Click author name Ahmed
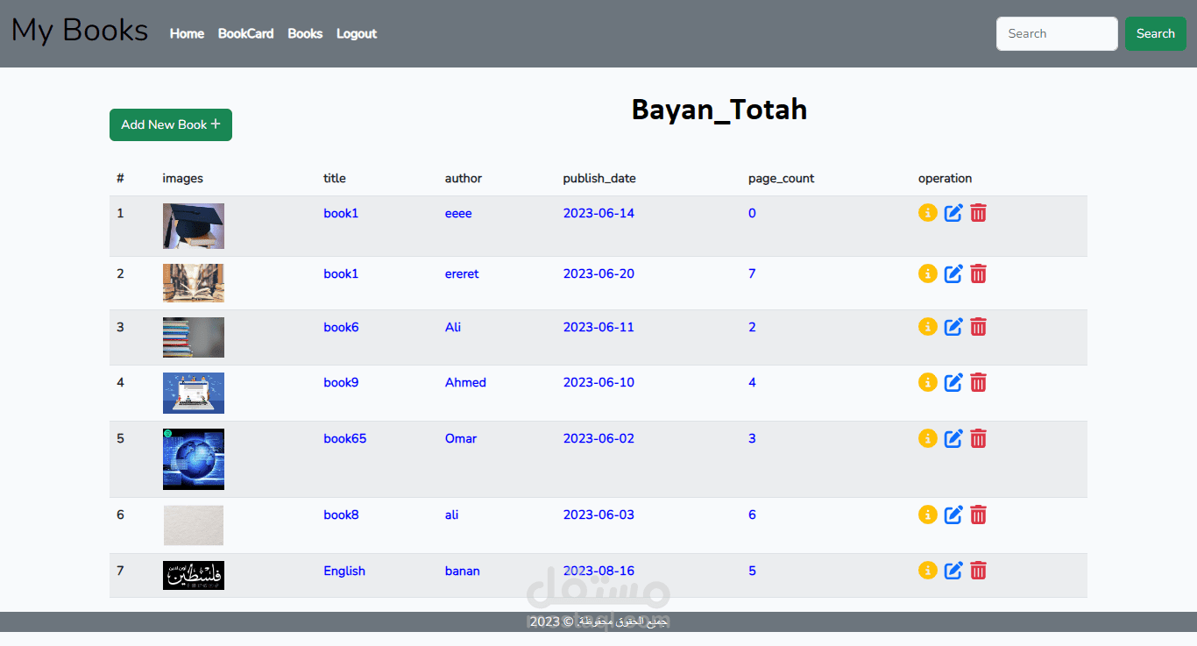Image resolution: width=1197 pixels, height=646 pixels. [465, 382]
